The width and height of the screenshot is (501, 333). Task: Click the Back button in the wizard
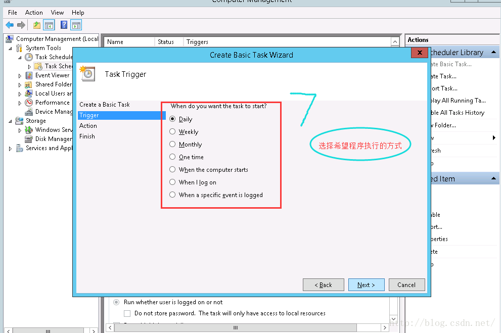(324, 285)
